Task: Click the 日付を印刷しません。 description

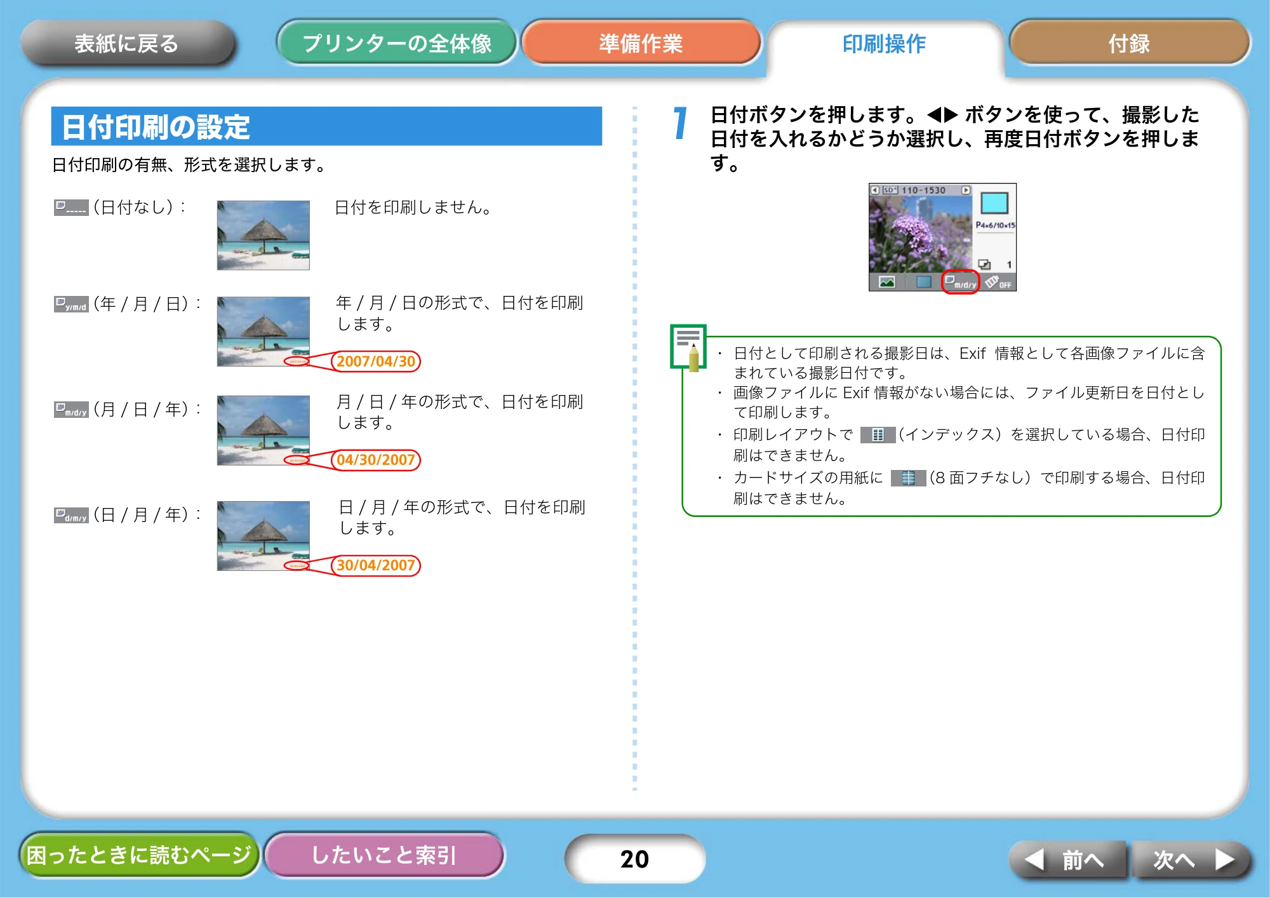Action: (413, 208)
